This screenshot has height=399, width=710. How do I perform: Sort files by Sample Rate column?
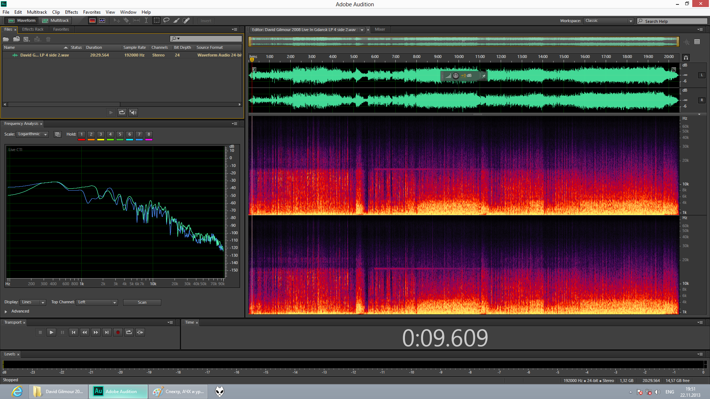click(135, 48)
